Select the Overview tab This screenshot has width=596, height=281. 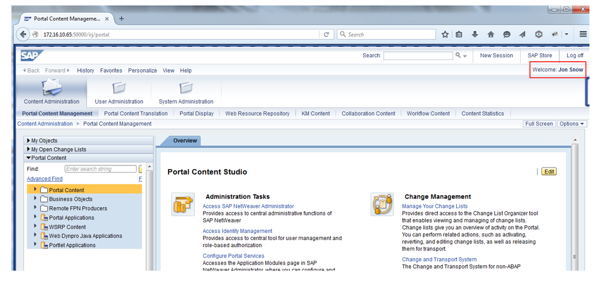coord(185,141)
